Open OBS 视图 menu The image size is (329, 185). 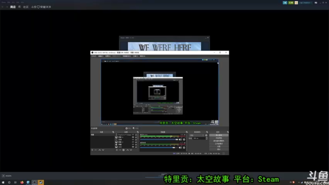108,56
